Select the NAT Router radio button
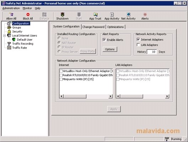188x142 pixels. (x=59, y=43)
